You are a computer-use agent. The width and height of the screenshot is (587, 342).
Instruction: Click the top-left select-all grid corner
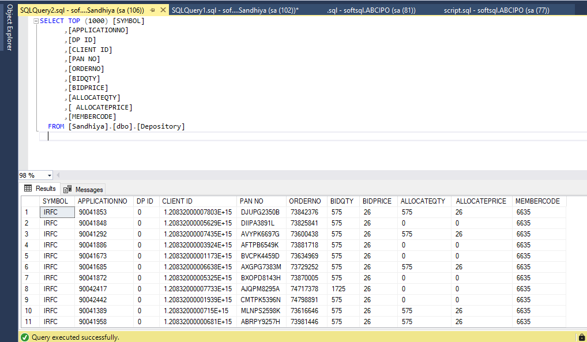pyautogui.click(x=30, y=201)
